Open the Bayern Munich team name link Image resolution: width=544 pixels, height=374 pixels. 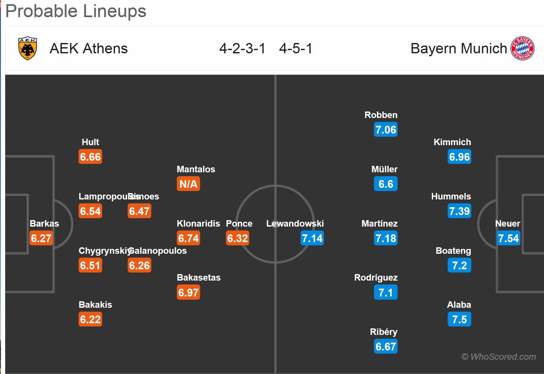click(458, 48)
